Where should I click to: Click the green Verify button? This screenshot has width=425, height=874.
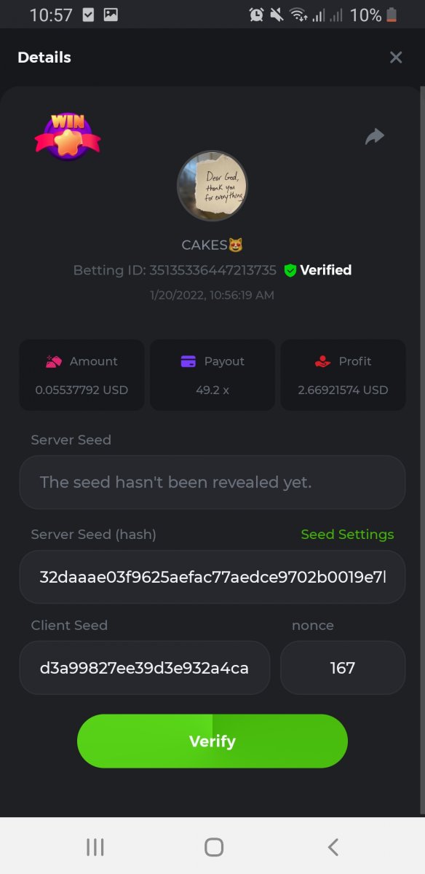click(x=212, y=741)
